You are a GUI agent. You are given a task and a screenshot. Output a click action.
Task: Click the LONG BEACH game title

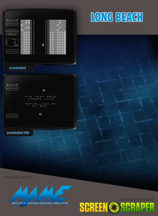coord(117,17)
